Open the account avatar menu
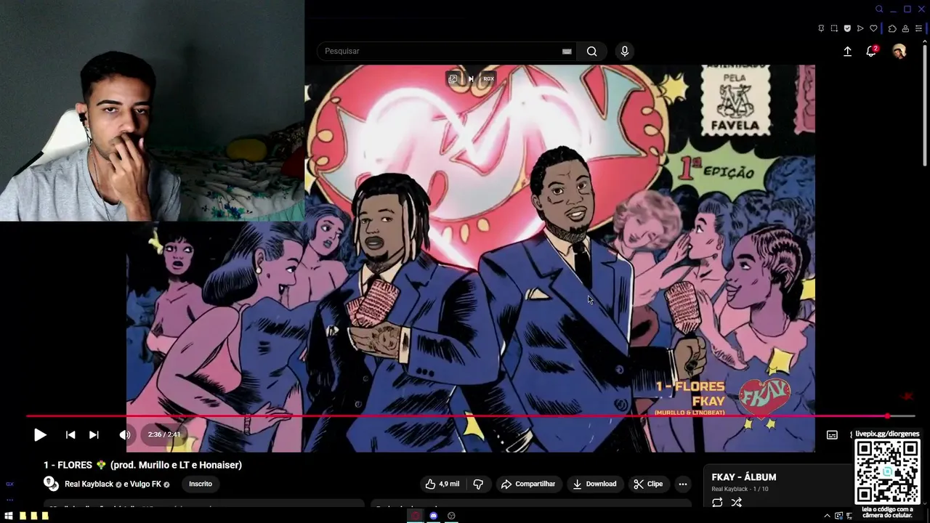This screenshot has width=930, height=523. 899,51
